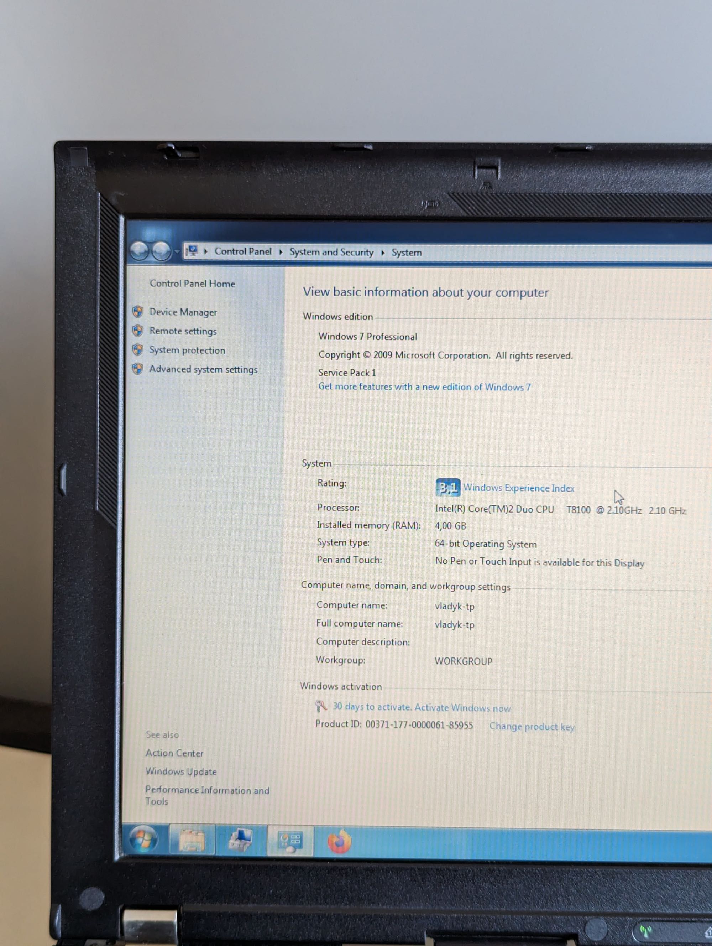Click shield icon beside System protection
Viewport: 712px width, 946px height.
click(x=138, y=350)
